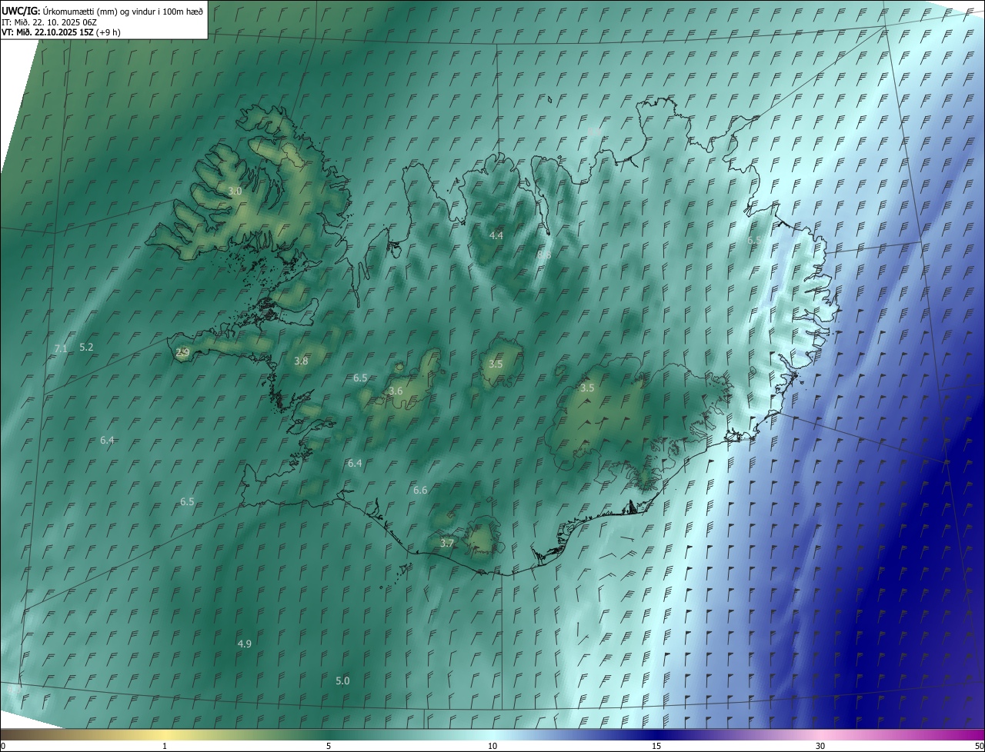The height and width of the screenshot is (752, 985).
Task: Click the 5.0 value label
Action: click(x=342, y=680)
